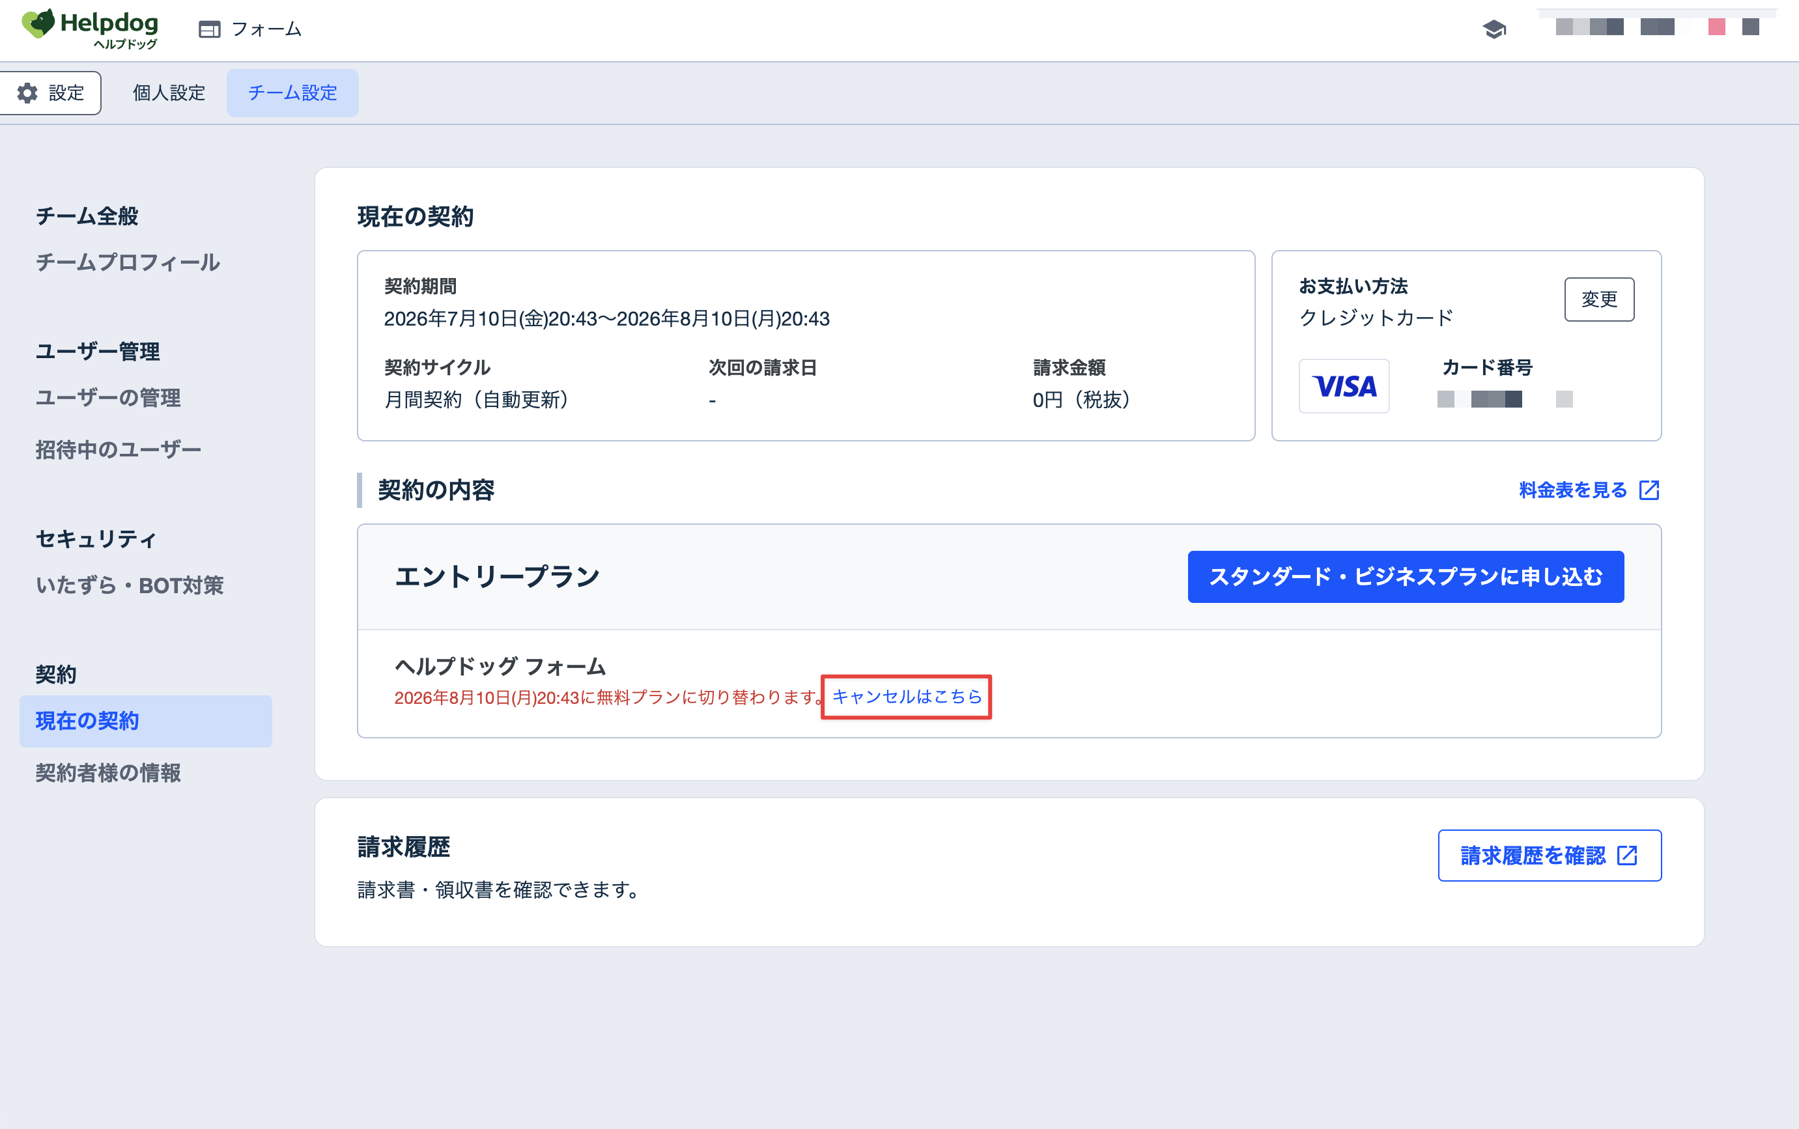This screenshot has width=1799, height=1129.
Task: Click the ユーザー管理 sidebar heading
Action: pos(97,351)
